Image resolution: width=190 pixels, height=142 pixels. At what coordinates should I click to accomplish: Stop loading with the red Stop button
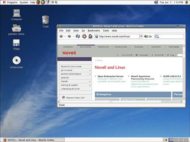pos(84,36)
